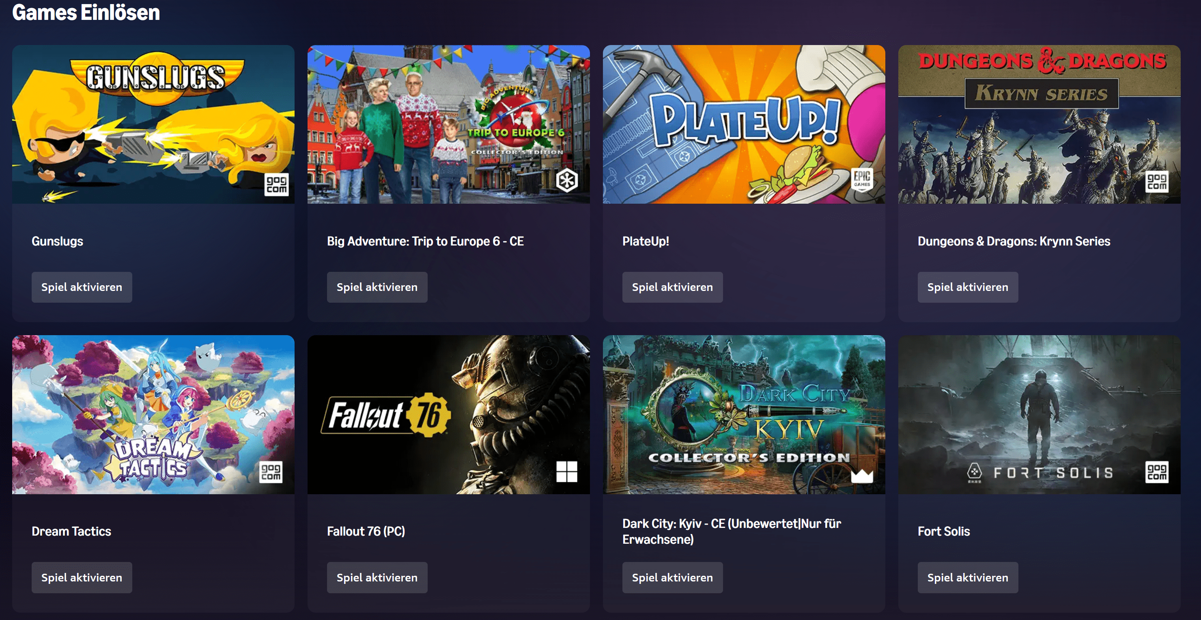The height and width of the screenshot is (620, 1201).
Task: Activate Fallout 76 (PC) game
Action: point(377,577)
